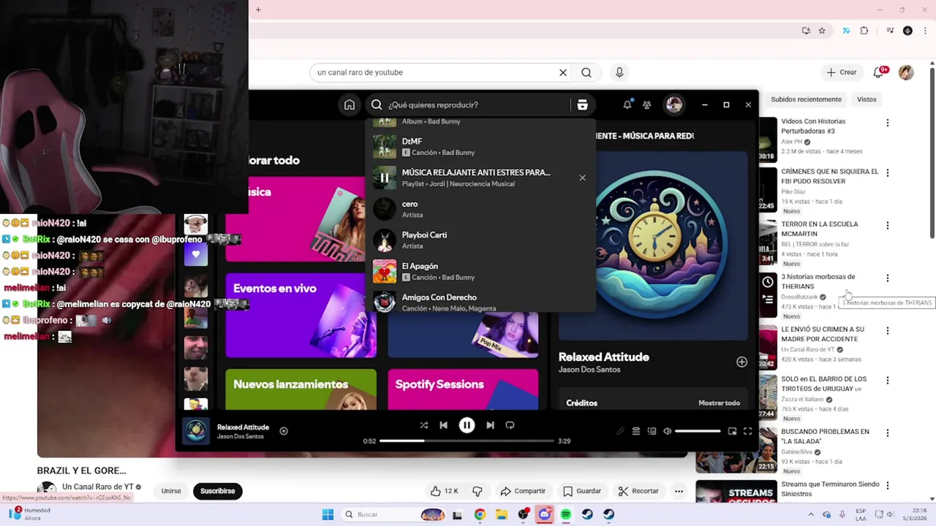Image resolution: width=936 pixels, height=526 pixels.
Task: Open connect to device icon in Spotify
Action: pos(652,431)
